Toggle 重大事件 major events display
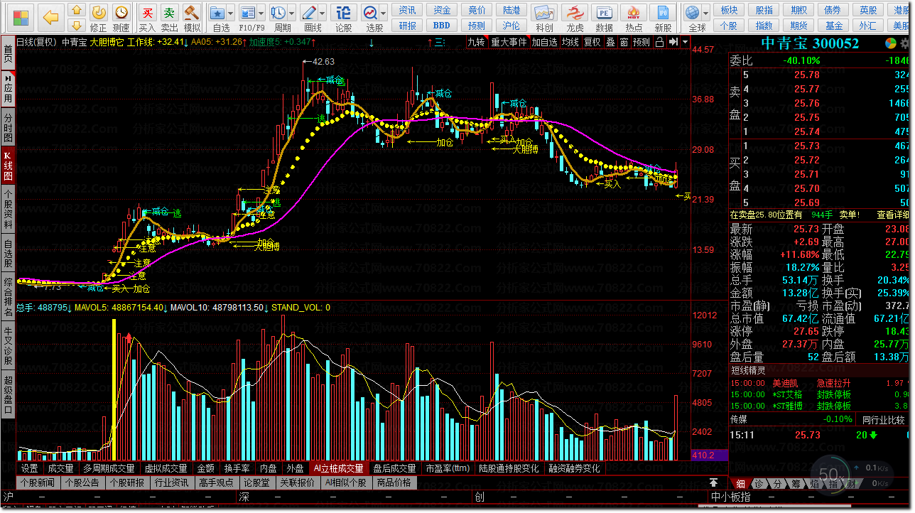915x513 pixels. click(x=509, y=42)
